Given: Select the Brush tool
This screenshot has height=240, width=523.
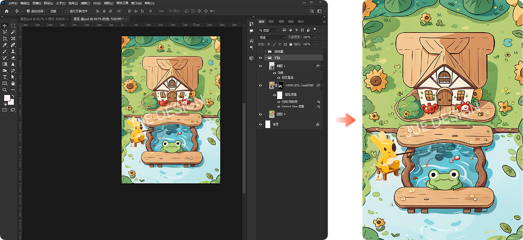Looking at the screenshot, I should (5, 51).
